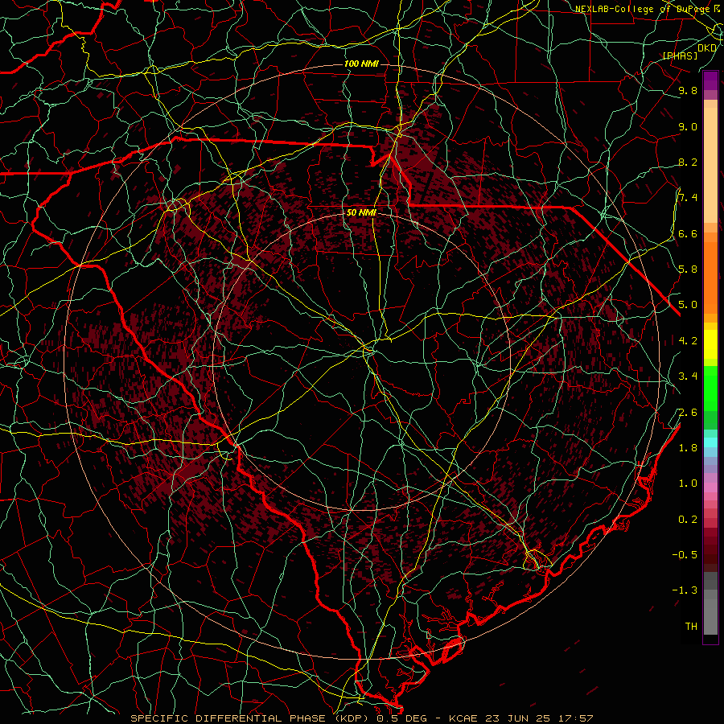
Task: Pick the gray segment beside the TH label
Action: click(710, 619)
